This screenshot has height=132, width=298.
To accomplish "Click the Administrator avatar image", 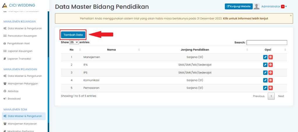I will [x=257, y=6].
